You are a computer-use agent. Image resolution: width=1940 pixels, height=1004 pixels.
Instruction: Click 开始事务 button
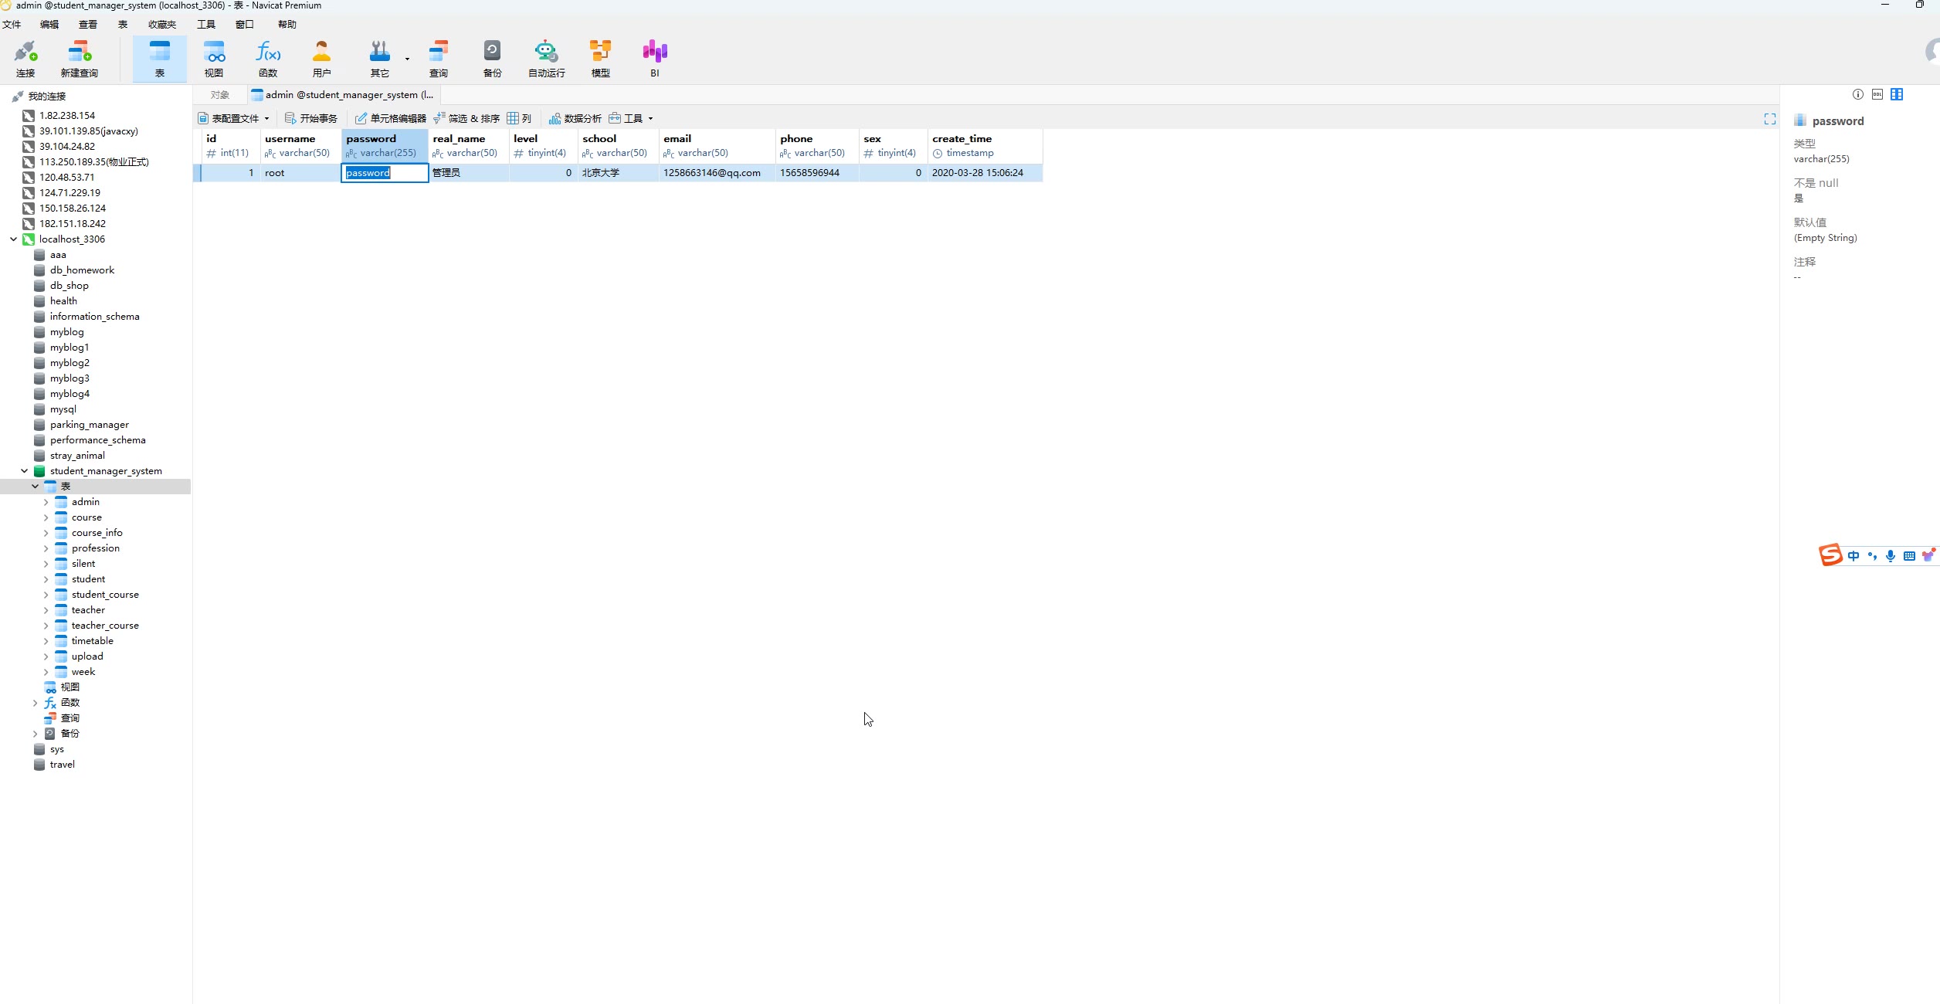coord(311,119)
